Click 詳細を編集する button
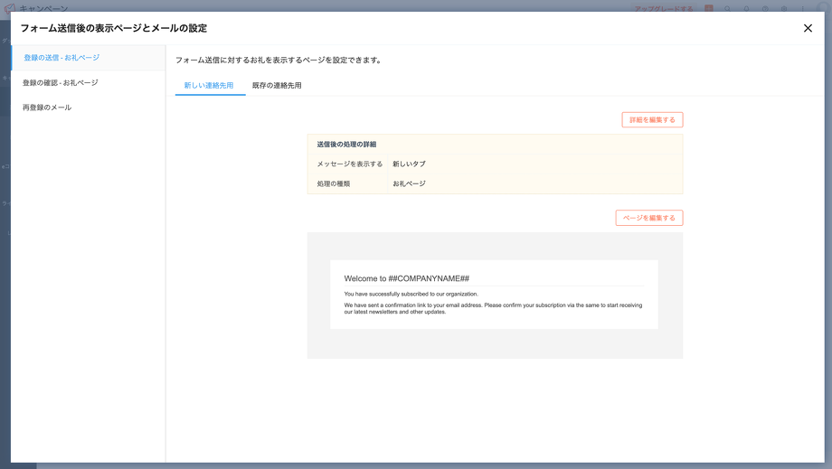 (652, 120)
